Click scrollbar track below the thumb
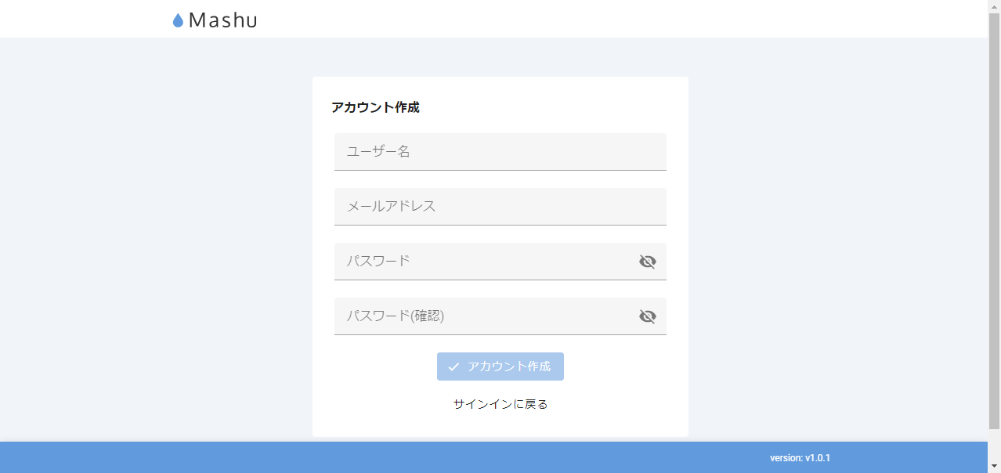The image size is (1001, 473). pos(994,445)
